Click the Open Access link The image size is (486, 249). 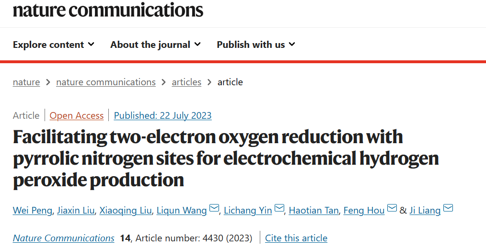point(77,115)
